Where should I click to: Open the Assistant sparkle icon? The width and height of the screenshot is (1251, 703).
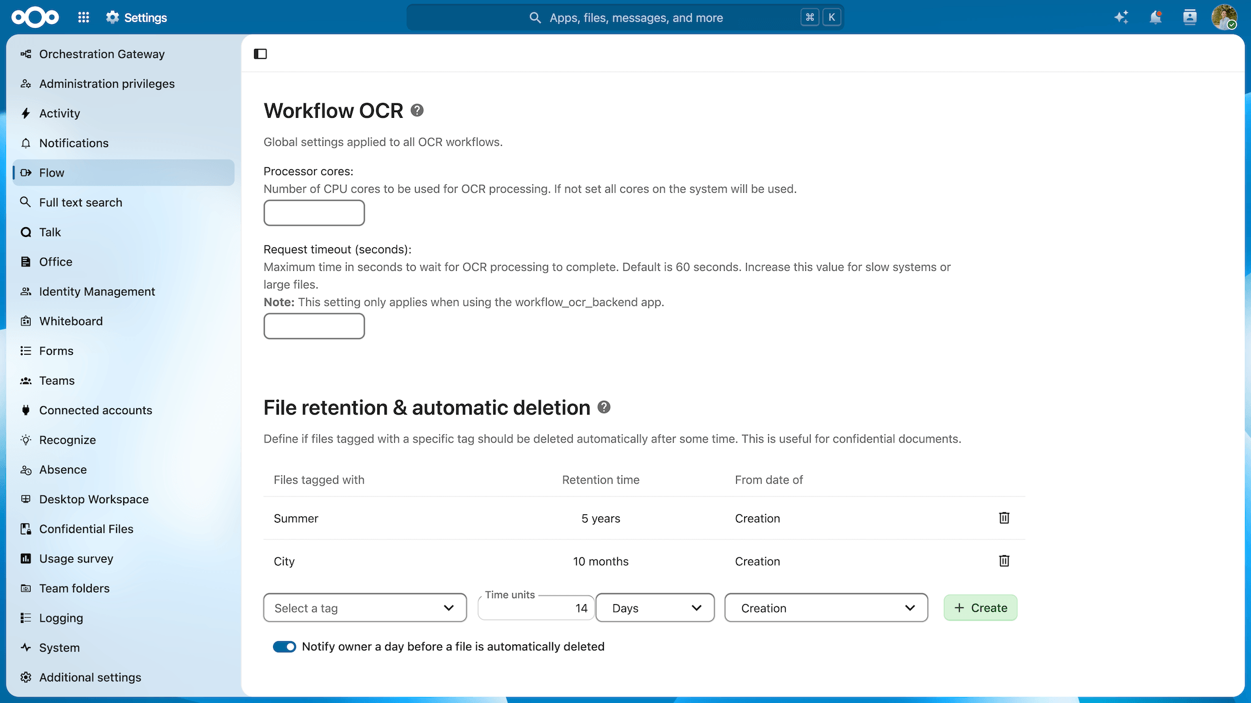click(x=1121, y=18)
